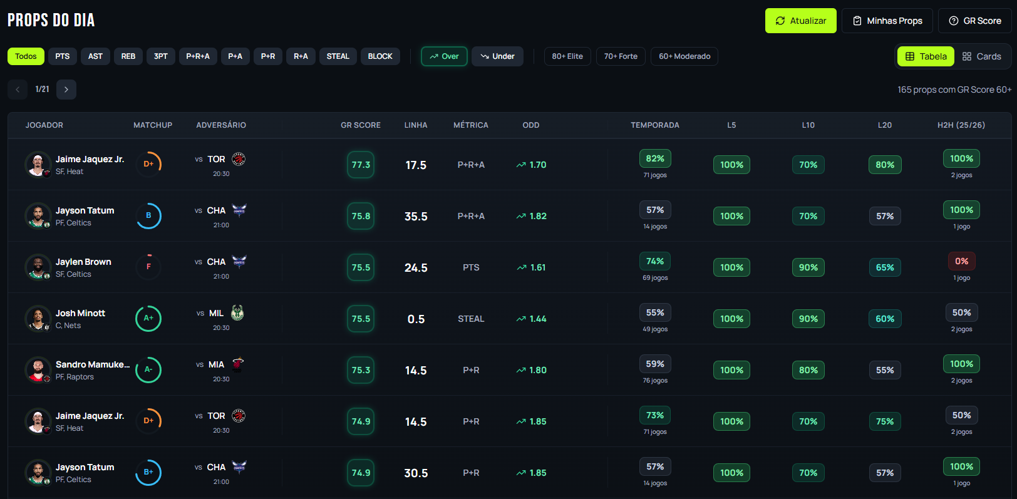Image resolution: width=1017 pixels, height=499 pixels.
Task: Open Minhas Props
Action: coord(887,21)
